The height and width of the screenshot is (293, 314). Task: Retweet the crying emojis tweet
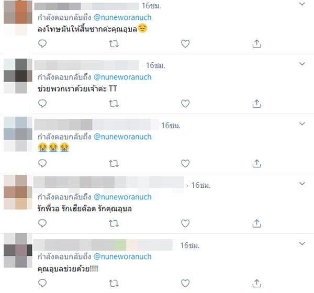114,163
